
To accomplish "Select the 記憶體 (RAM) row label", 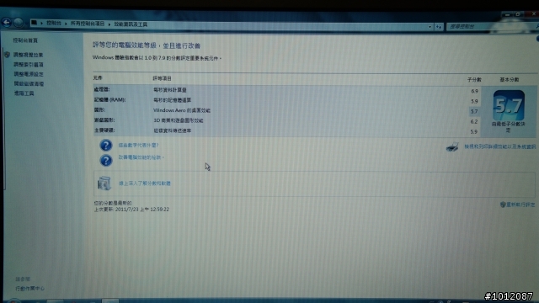I will coord(110,99).
